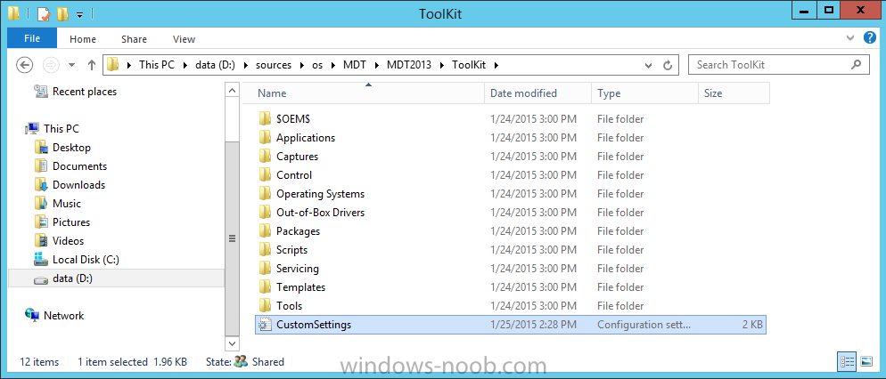Sort by the Size column header
Screen dimensions: 886x379
tap(734, 93)
